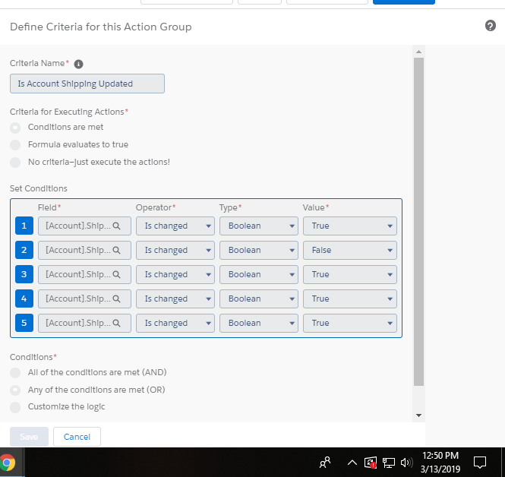Open the Value dropdown showing False
The height and width of the screenshot is (477, 505).
point(349,250)
